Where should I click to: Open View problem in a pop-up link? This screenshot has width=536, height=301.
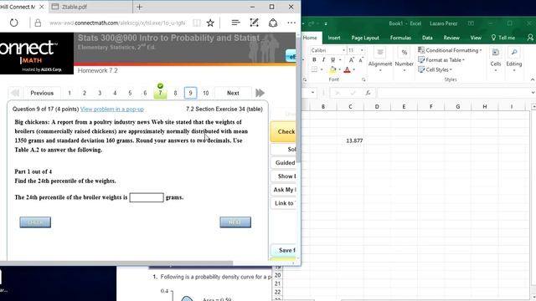tap(111, 109)
